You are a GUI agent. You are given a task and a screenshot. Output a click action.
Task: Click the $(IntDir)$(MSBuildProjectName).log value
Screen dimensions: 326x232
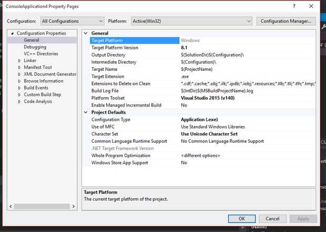[217, 91]
